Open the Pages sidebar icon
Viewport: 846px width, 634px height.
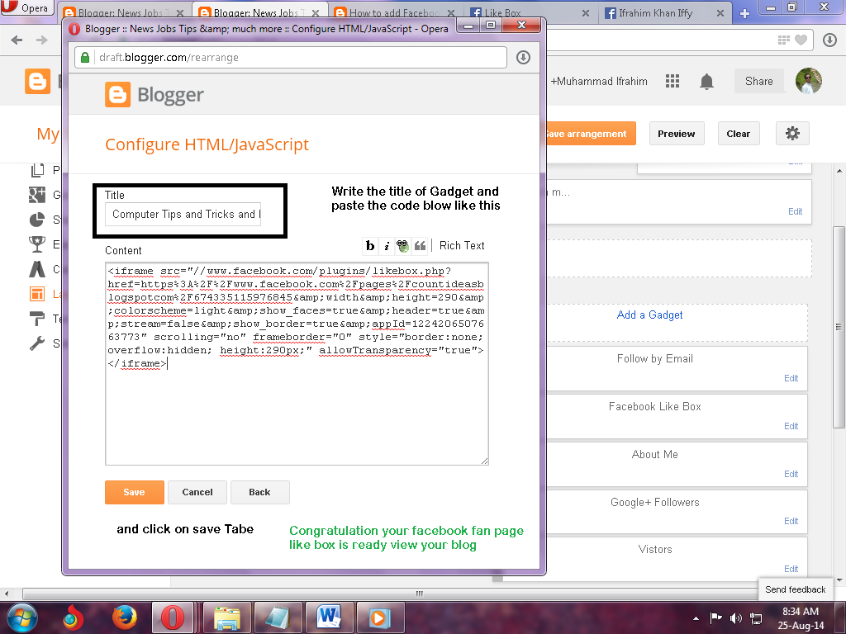37,170
